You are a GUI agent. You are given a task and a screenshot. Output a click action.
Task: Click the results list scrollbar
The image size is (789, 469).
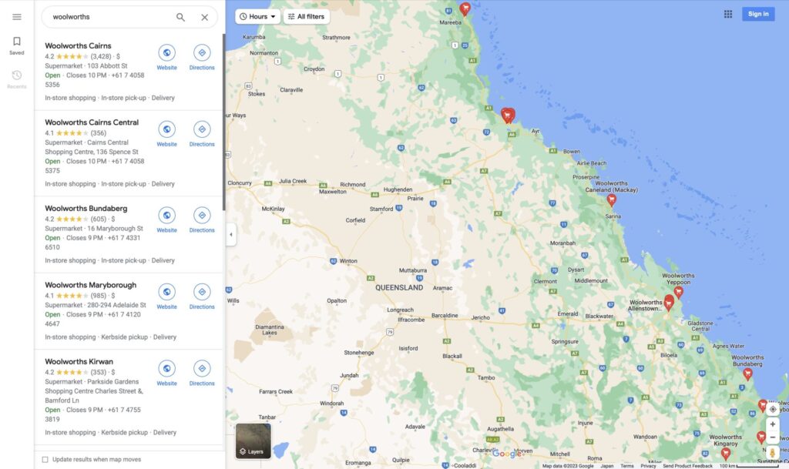pos(223,122)
